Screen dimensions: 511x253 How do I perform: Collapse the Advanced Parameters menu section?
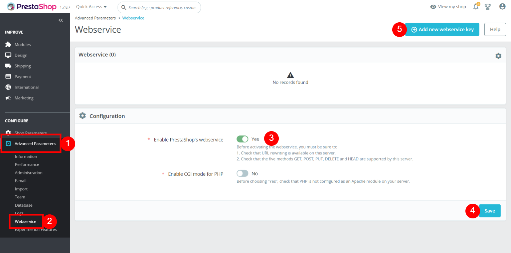tap(35, 144)
